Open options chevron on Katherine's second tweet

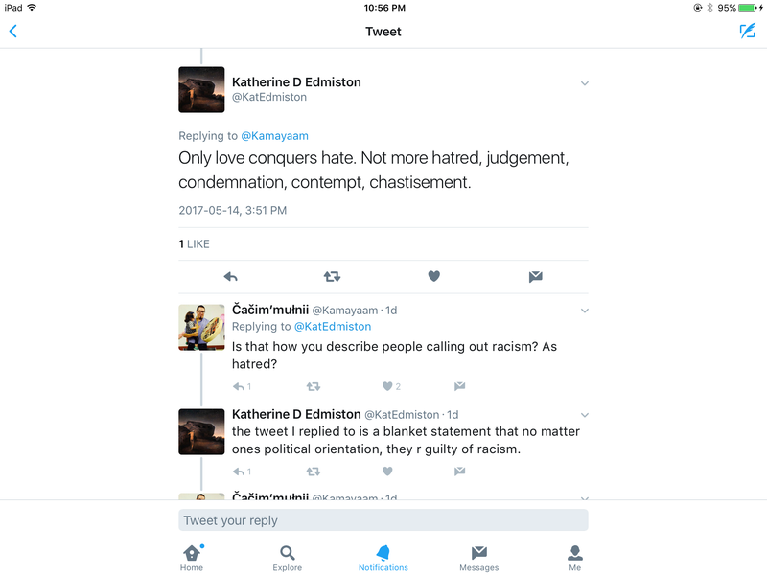(x=585, y=416)
